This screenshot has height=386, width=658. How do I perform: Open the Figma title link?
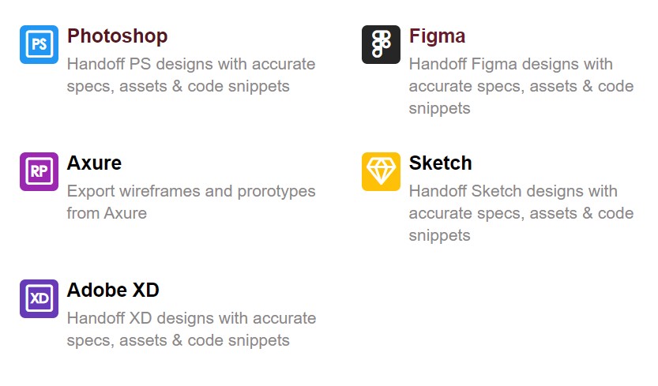(437, 36)
